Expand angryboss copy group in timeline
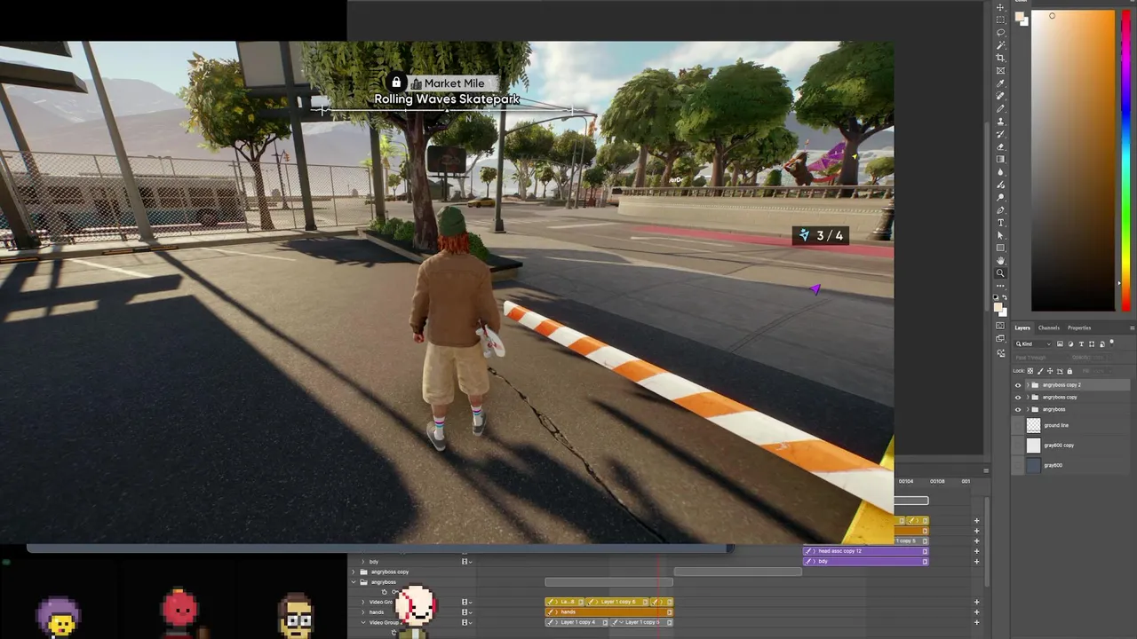Screen dimensions: 1137x639 pos(354,572)
